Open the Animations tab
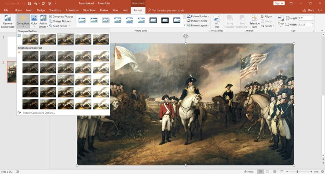Image resolution: width=325 pixels, height=174 pixels. (72, 10)
